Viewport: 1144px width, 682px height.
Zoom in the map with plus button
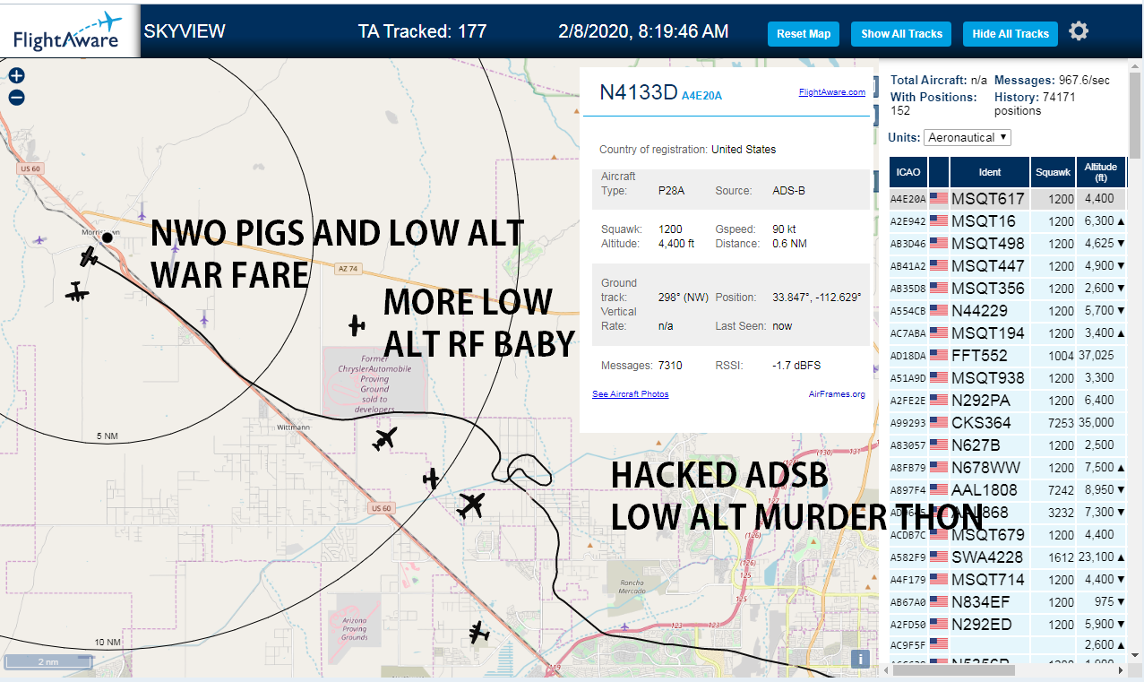tap(16, 76)
